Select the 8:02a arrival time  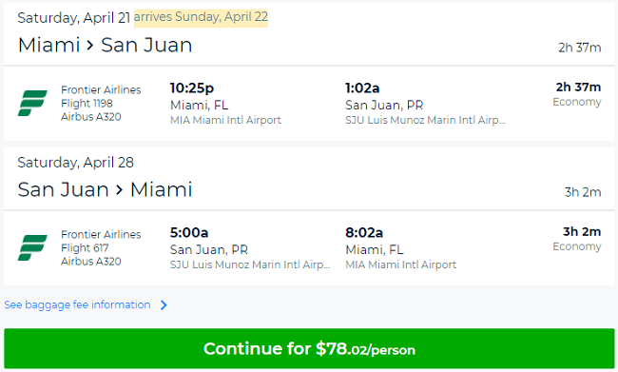364,233
